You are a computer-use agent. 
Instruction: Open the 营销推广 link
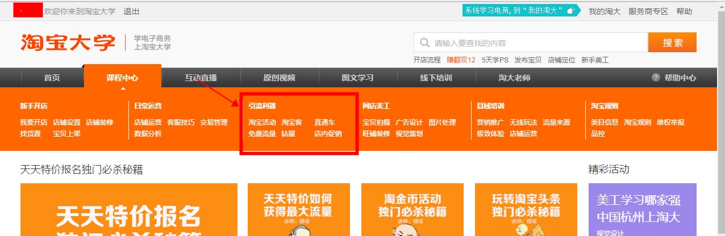pyautogui.click(x=490, y=122)
